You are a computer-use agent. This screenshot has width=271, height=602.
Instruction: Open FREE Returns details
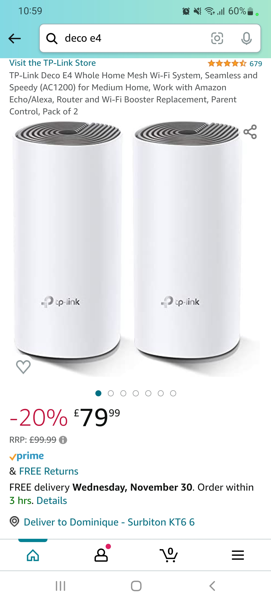pos(49,471)
